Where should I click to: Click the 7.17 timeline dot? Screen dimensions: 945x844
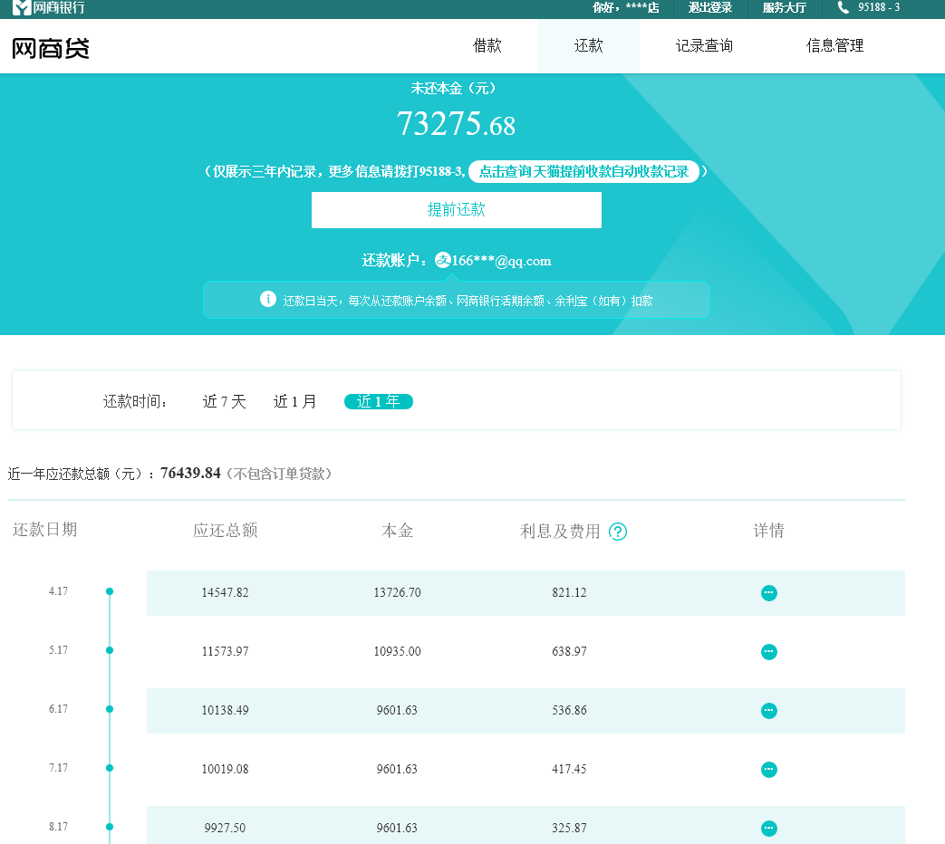click(110, 768)
